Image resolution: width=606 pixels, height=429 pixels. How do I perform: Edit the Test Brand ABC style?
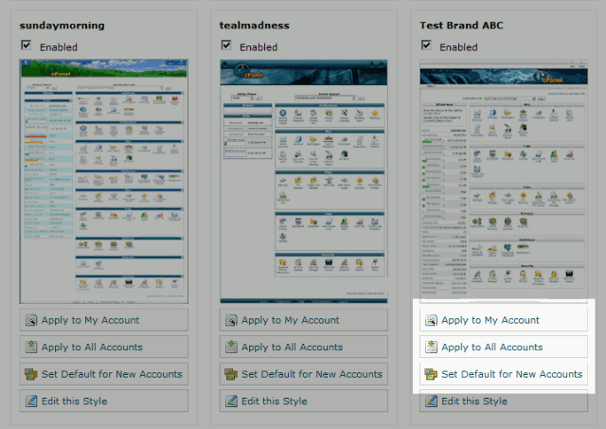click(x=504, y=402)
